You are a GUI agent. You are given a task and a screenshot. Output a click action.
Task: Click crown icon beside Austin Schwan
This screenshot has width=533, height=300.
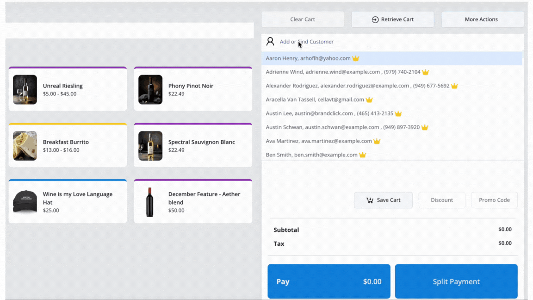[425, 127]
